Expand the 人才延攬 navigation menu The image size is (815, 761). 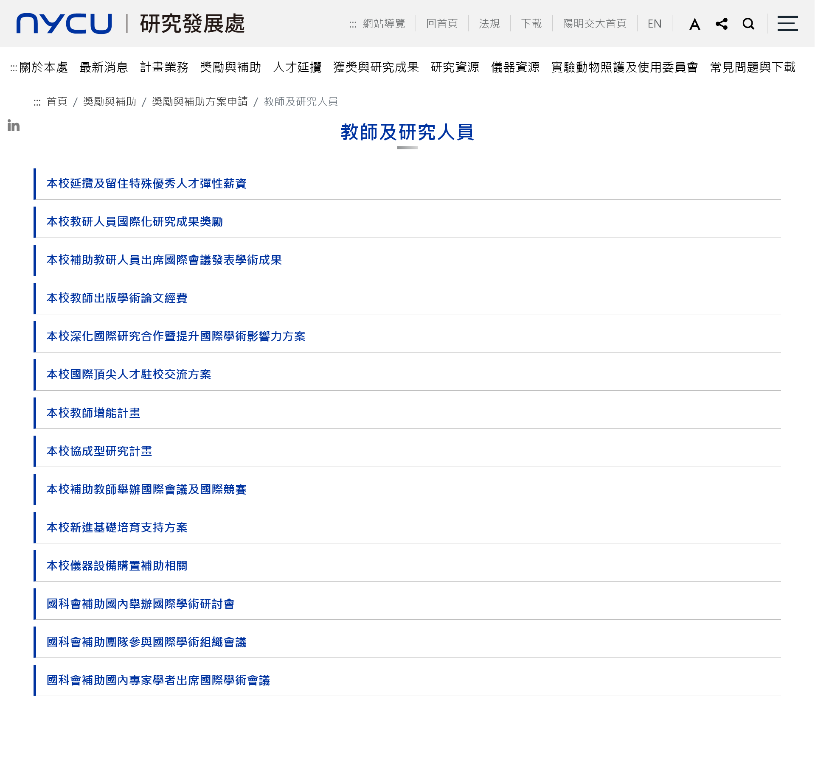coord(297,67)
